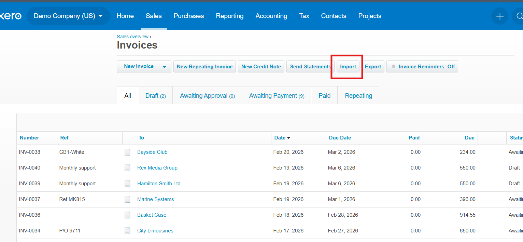Viewport: 523px width, 242px height.
Task: Click the Send Statements button
Action: pos(310,67)
